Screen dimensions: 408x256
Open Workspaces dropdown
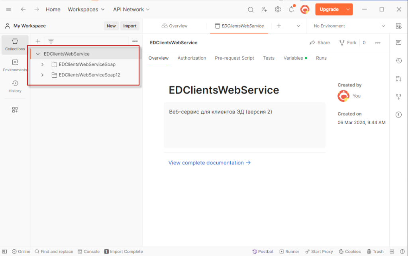[x=86, y=10]
